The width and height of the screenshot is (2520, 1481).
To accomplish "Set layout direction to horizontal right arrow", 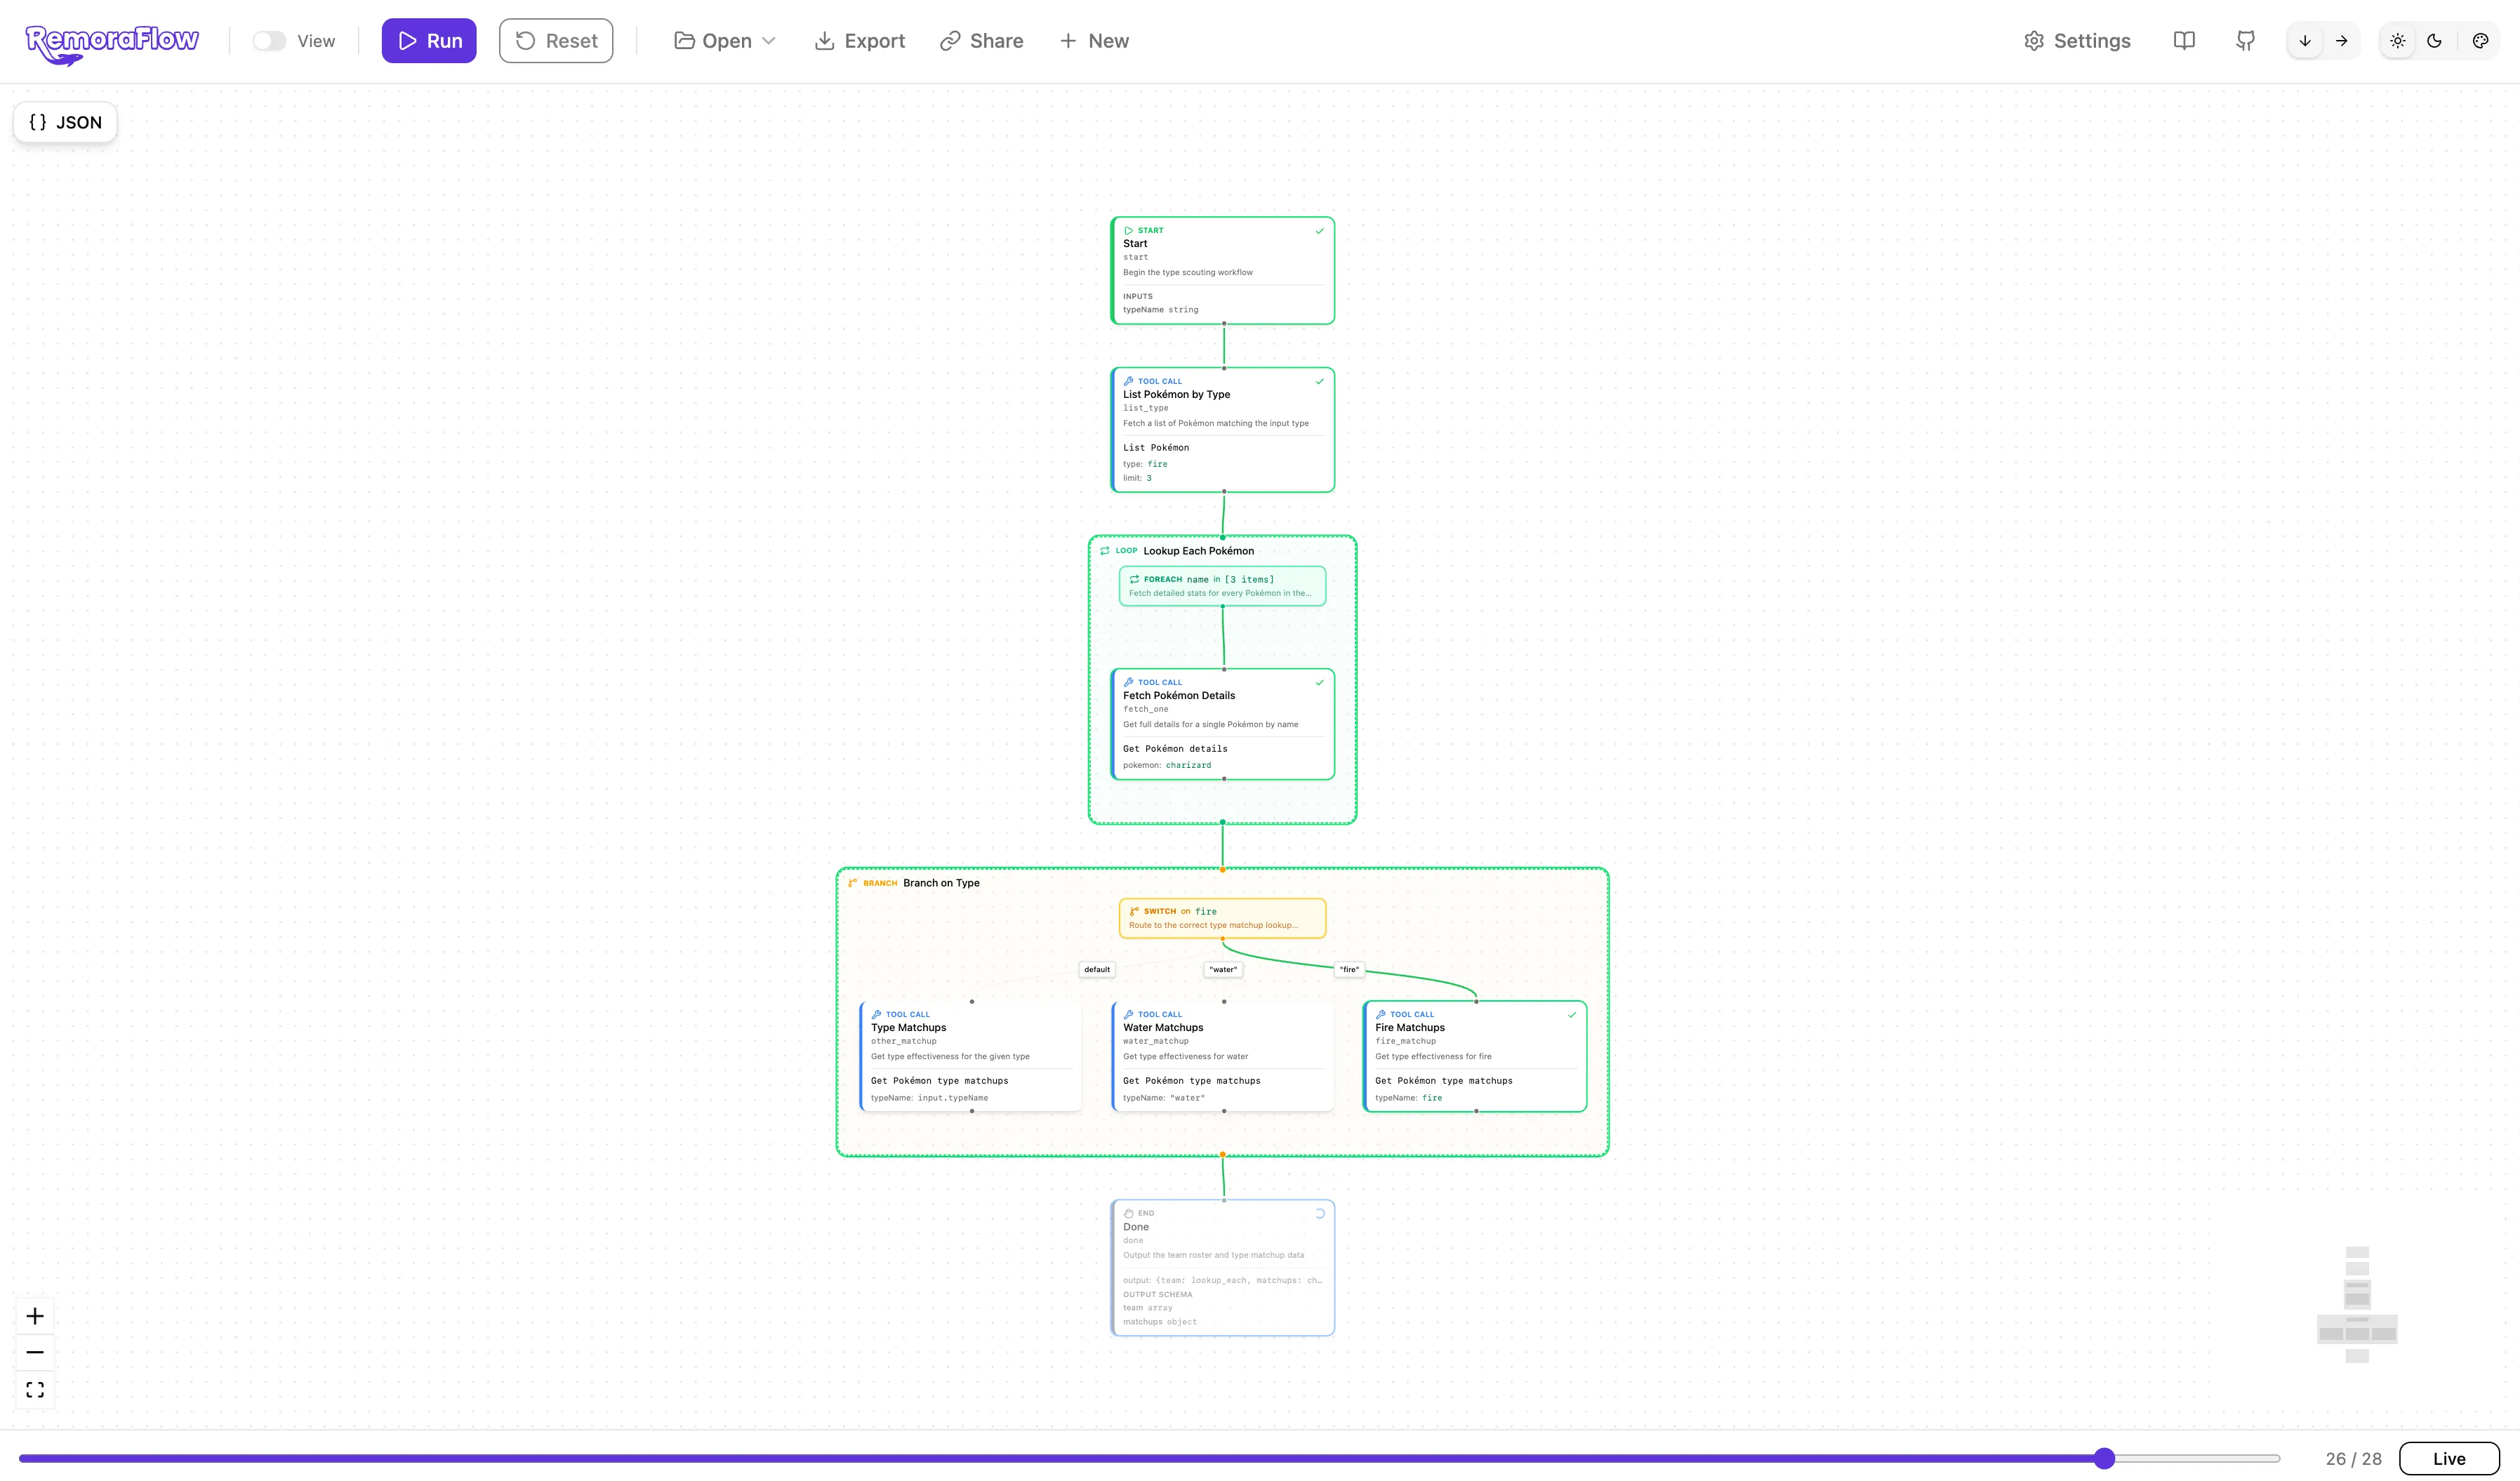I will 2342,41.
